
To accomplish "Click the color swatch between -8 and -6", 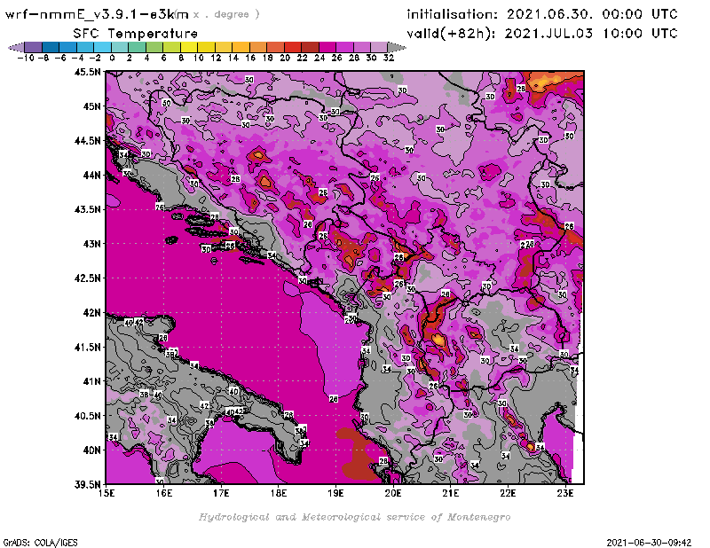I will (51, 47).
